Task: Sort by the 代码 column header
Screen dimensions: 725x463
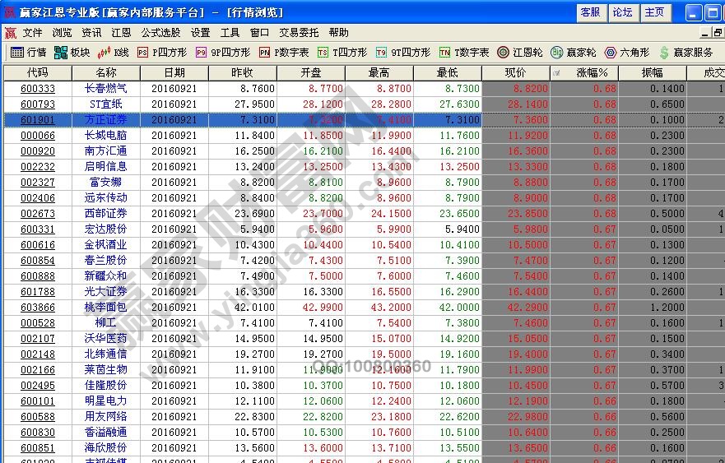Action: (37, 72)
